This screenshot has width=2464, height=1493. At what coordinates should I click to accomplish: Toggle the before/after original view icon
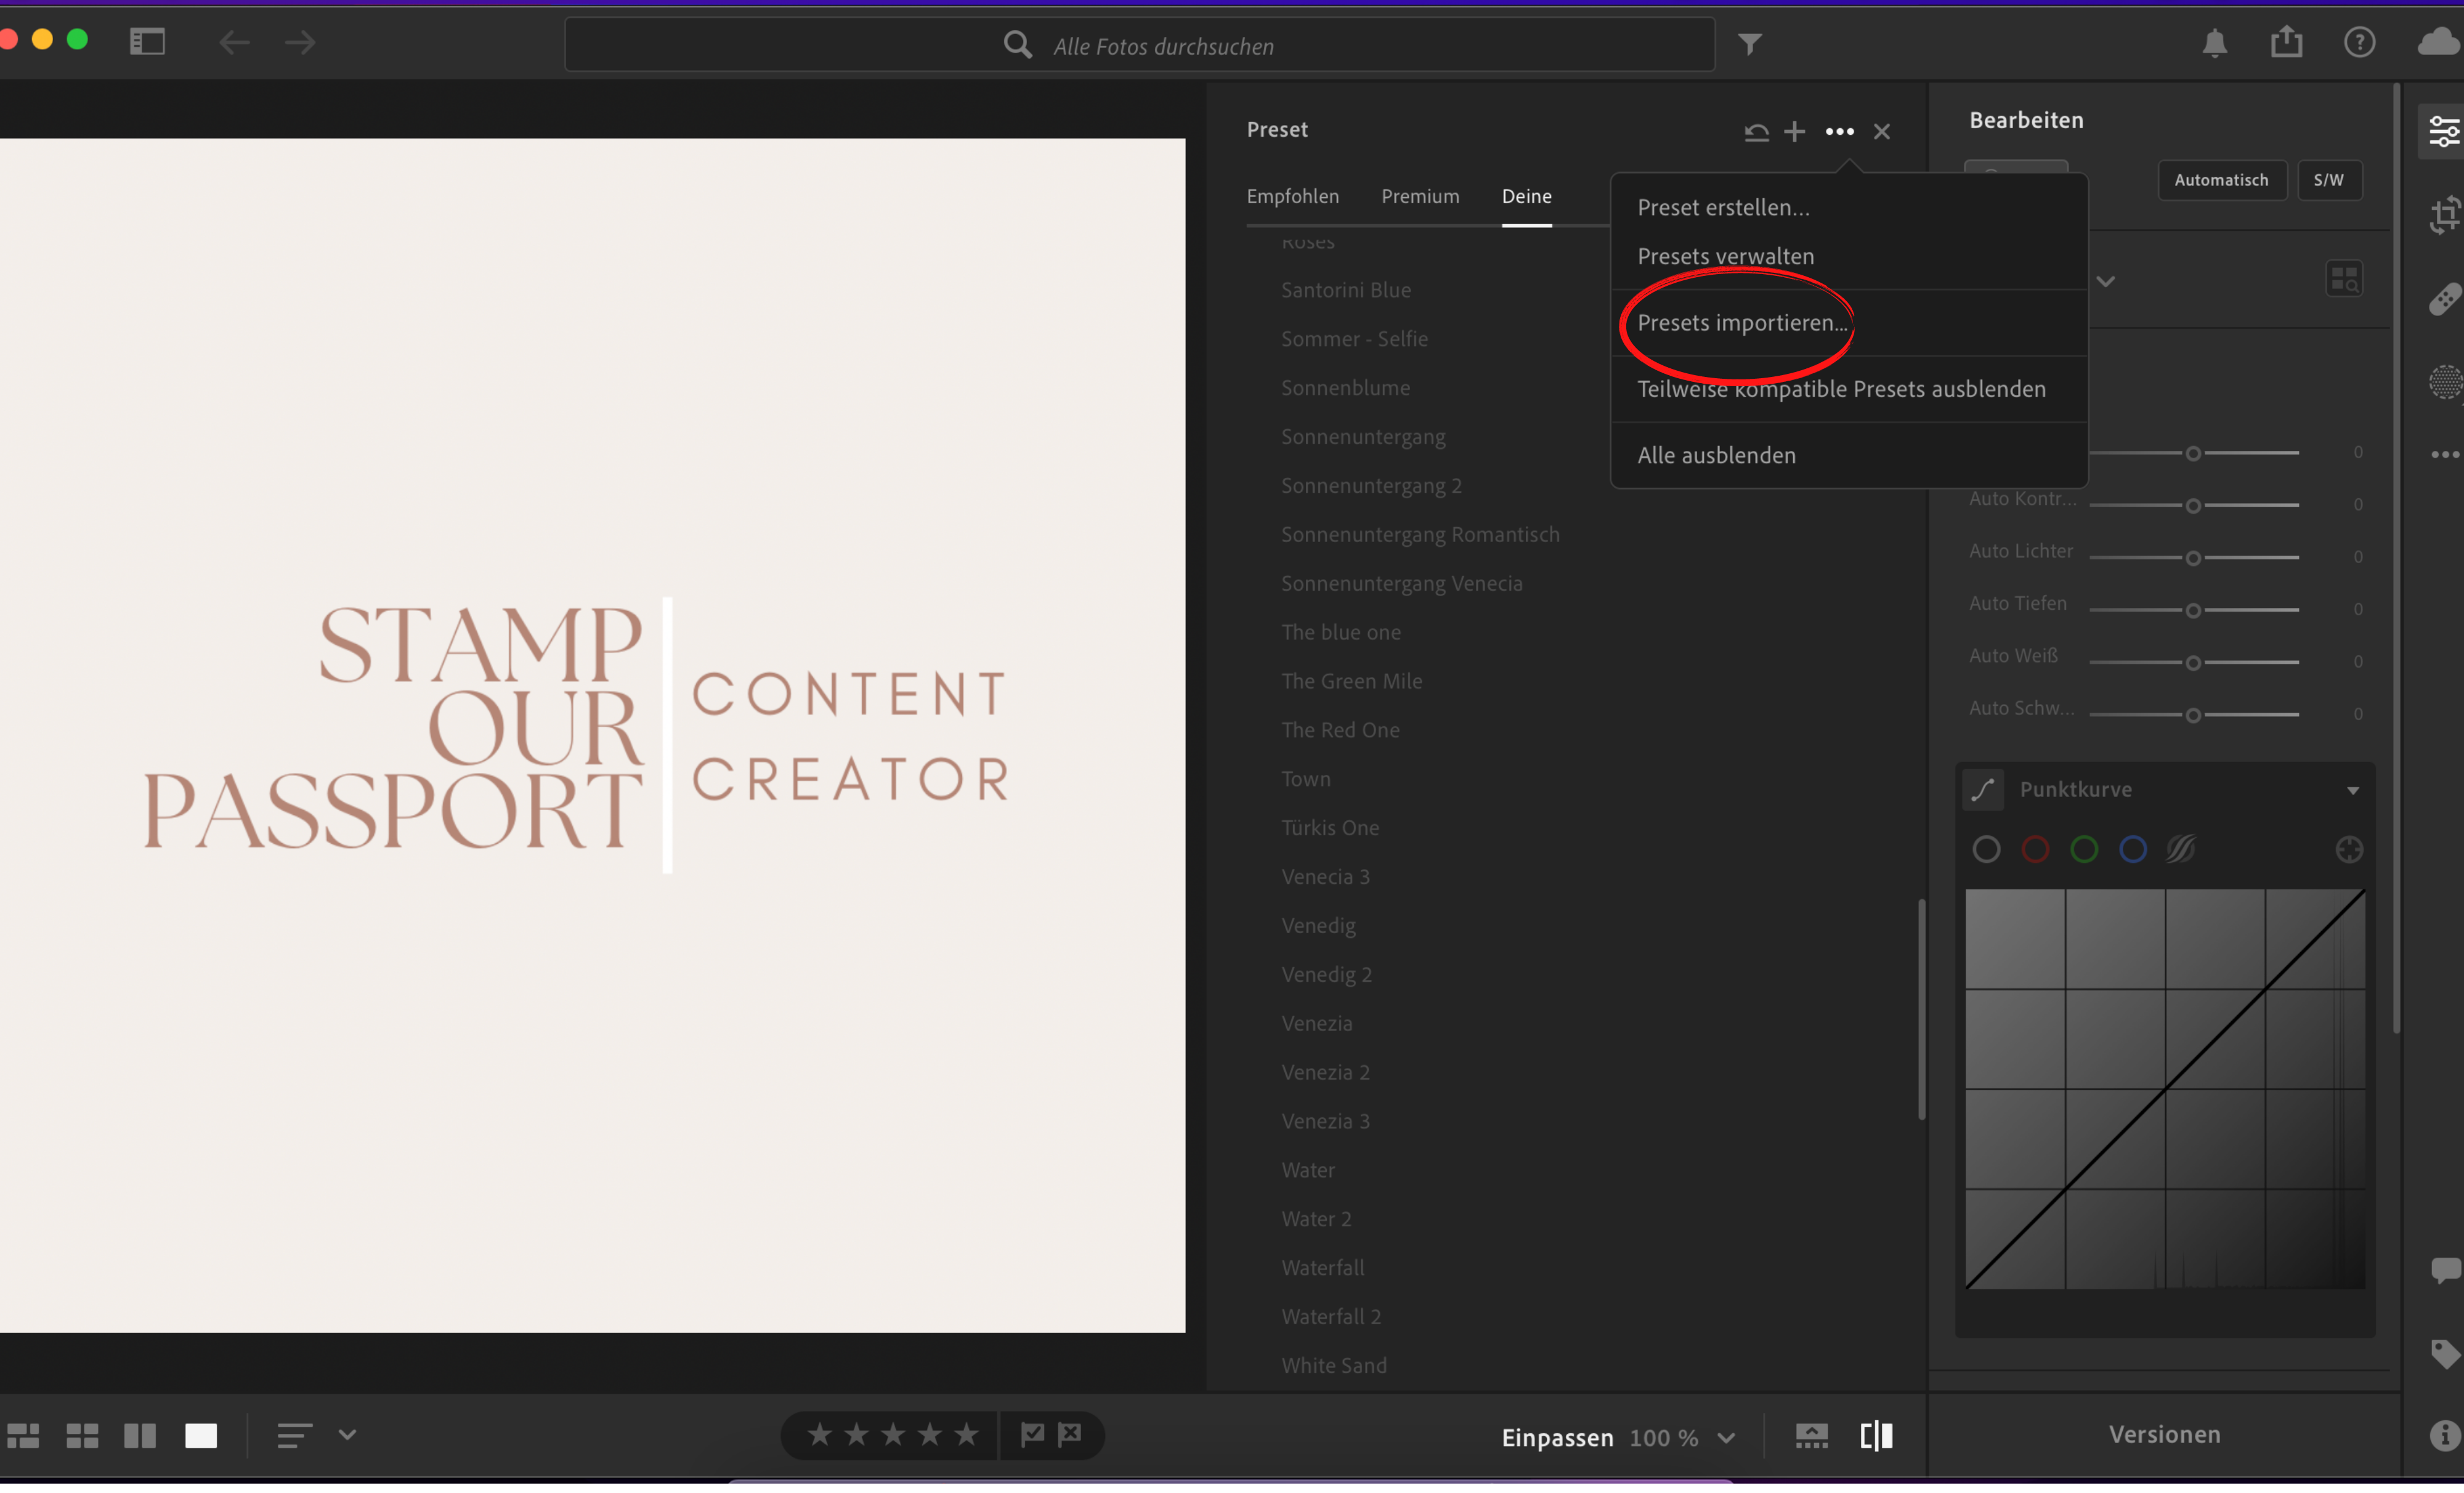click(1877, 1436)
